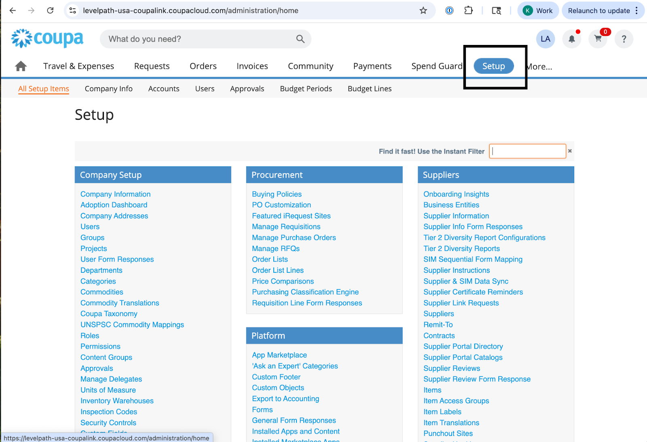Open the Travel & Expenses tab
The height and width of the screenshot is (442, 647).
point(78,66)
